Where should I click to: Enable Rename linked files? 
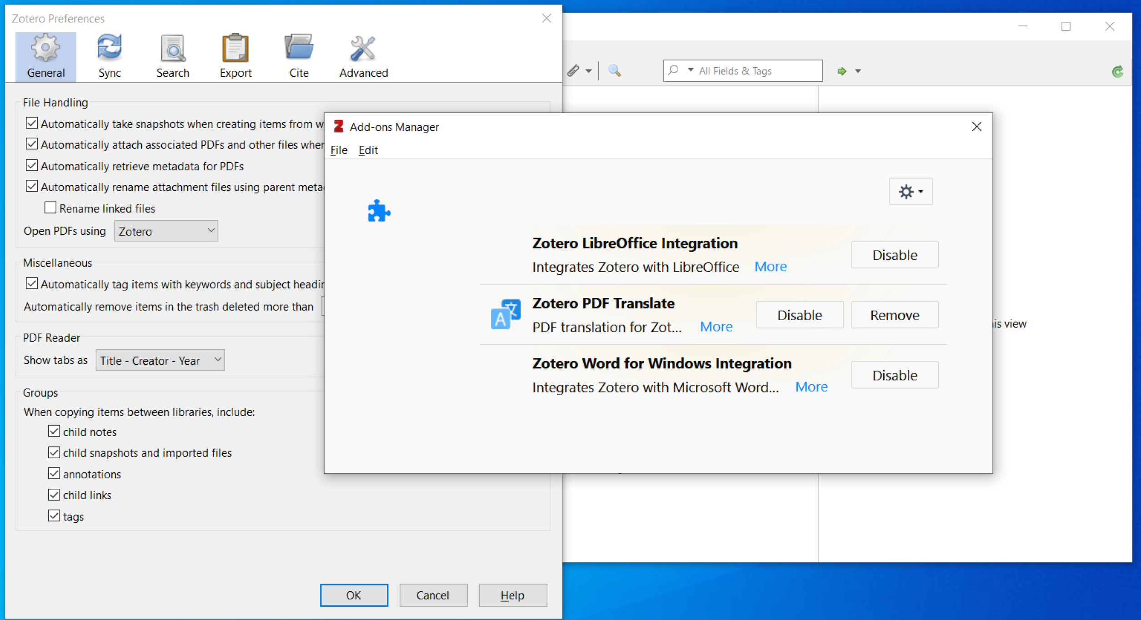pos(50,207)
